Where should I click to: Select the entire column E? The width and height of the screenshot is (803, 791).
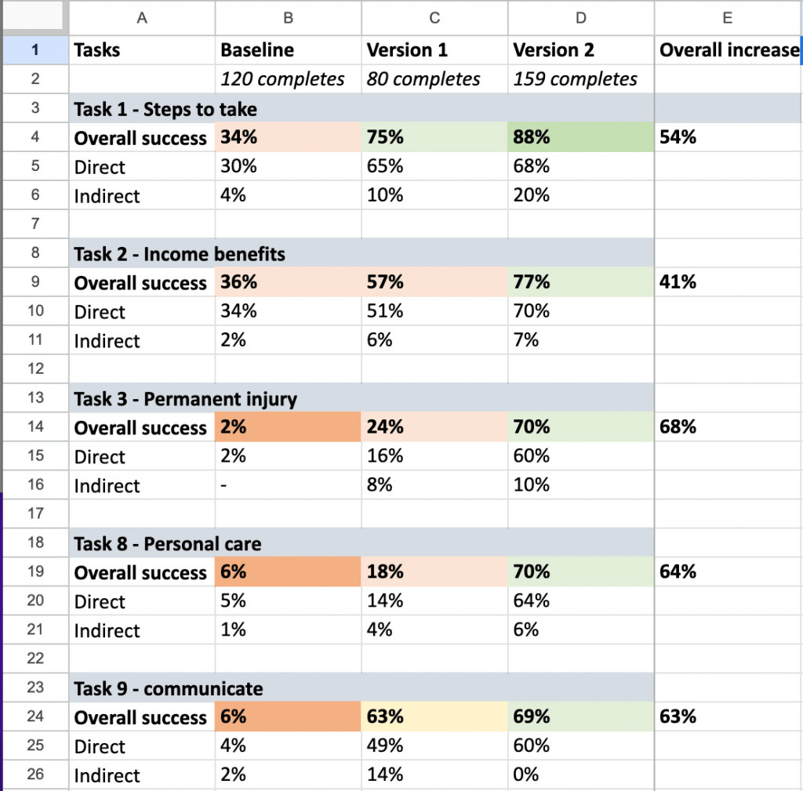click(x=728, y=17)
